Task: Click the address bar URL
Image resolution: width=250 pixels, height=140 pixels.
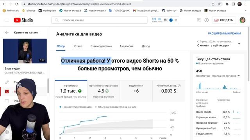Action: click(79, 4)
